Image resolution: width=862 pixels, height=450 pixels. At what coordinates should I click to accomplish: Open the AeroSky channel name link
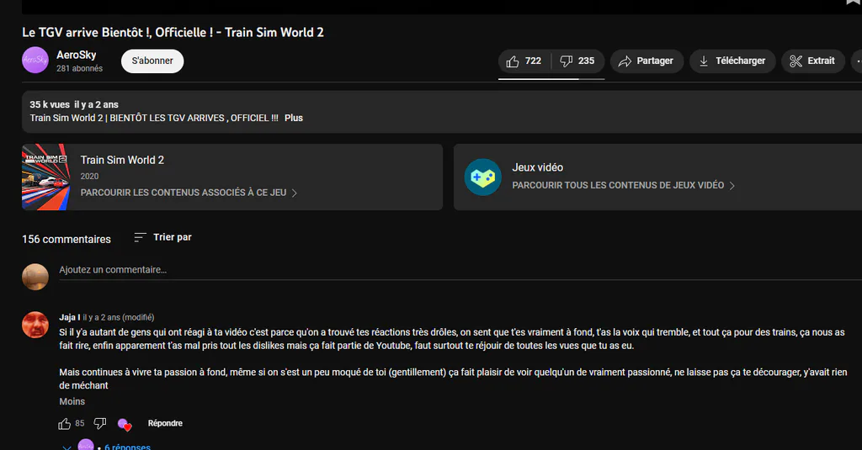pyautogui.click(x=77, y=55)
